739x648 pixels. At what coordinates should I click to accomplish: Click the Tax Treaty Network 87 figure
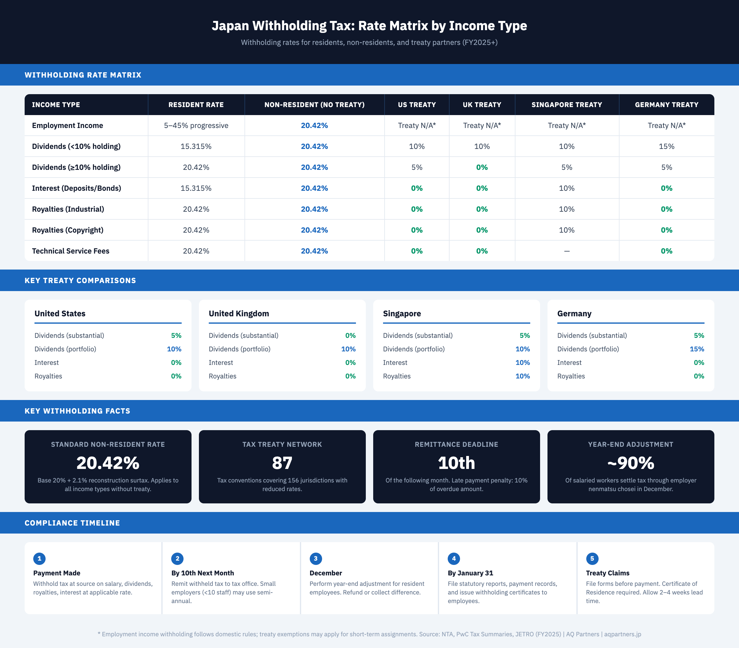pos(282,463)
